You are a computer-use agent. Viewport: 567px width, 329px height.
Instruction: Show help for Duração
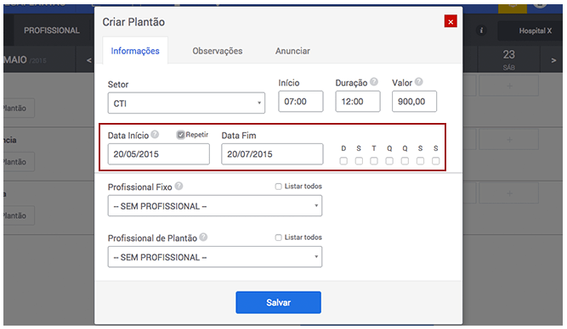(x=374, y=82)
